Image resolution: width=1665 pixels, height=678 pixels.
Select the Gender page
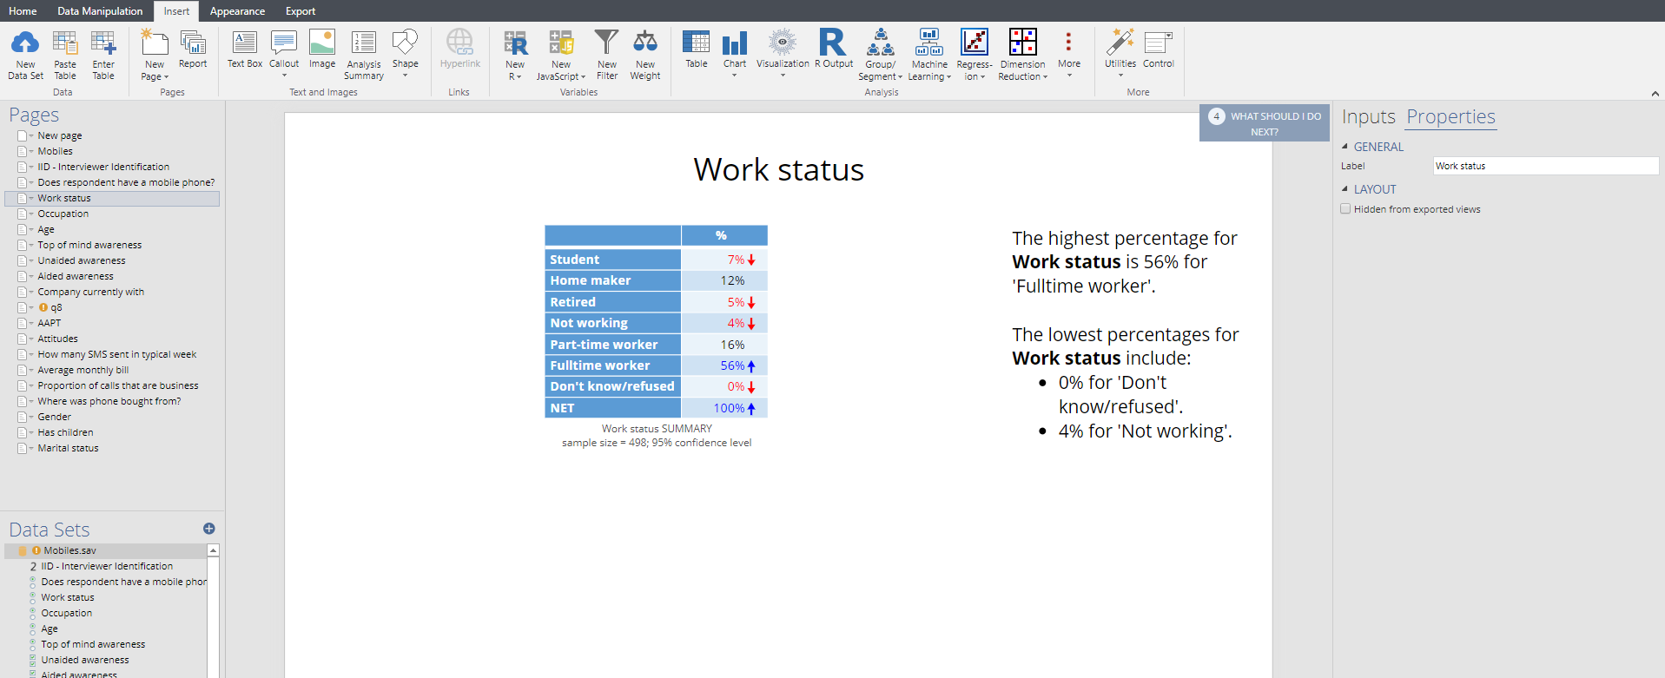tap(54, 417)
